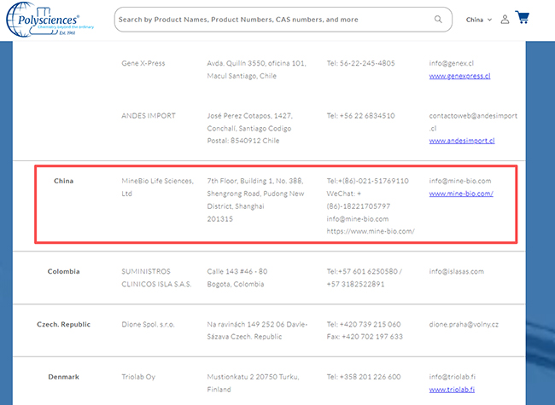Open the www.andesimport.cl link
Viewport: 555px width, 405px height.
coord(461,141)
